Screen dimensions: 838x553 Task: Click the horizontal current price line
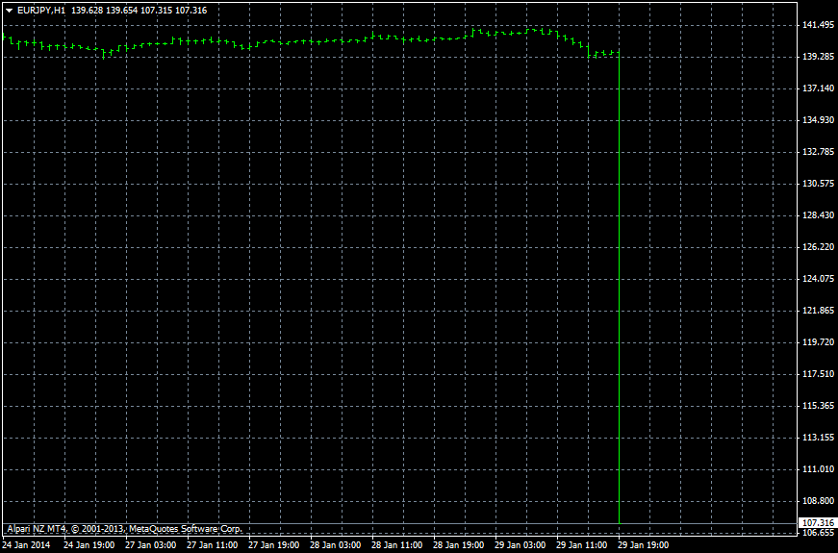(x=385, y=524)
